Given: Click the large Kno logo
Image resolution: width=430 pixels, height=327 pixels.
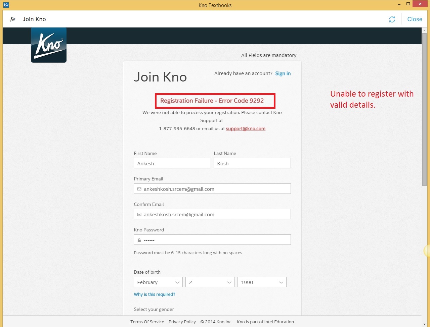Looking at the screenshot, I should (x=49, y=45).
